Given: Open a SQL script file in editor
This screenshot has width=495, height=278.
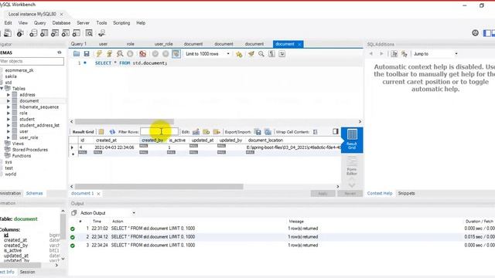Looking at the screenshot, I should 76,54.
